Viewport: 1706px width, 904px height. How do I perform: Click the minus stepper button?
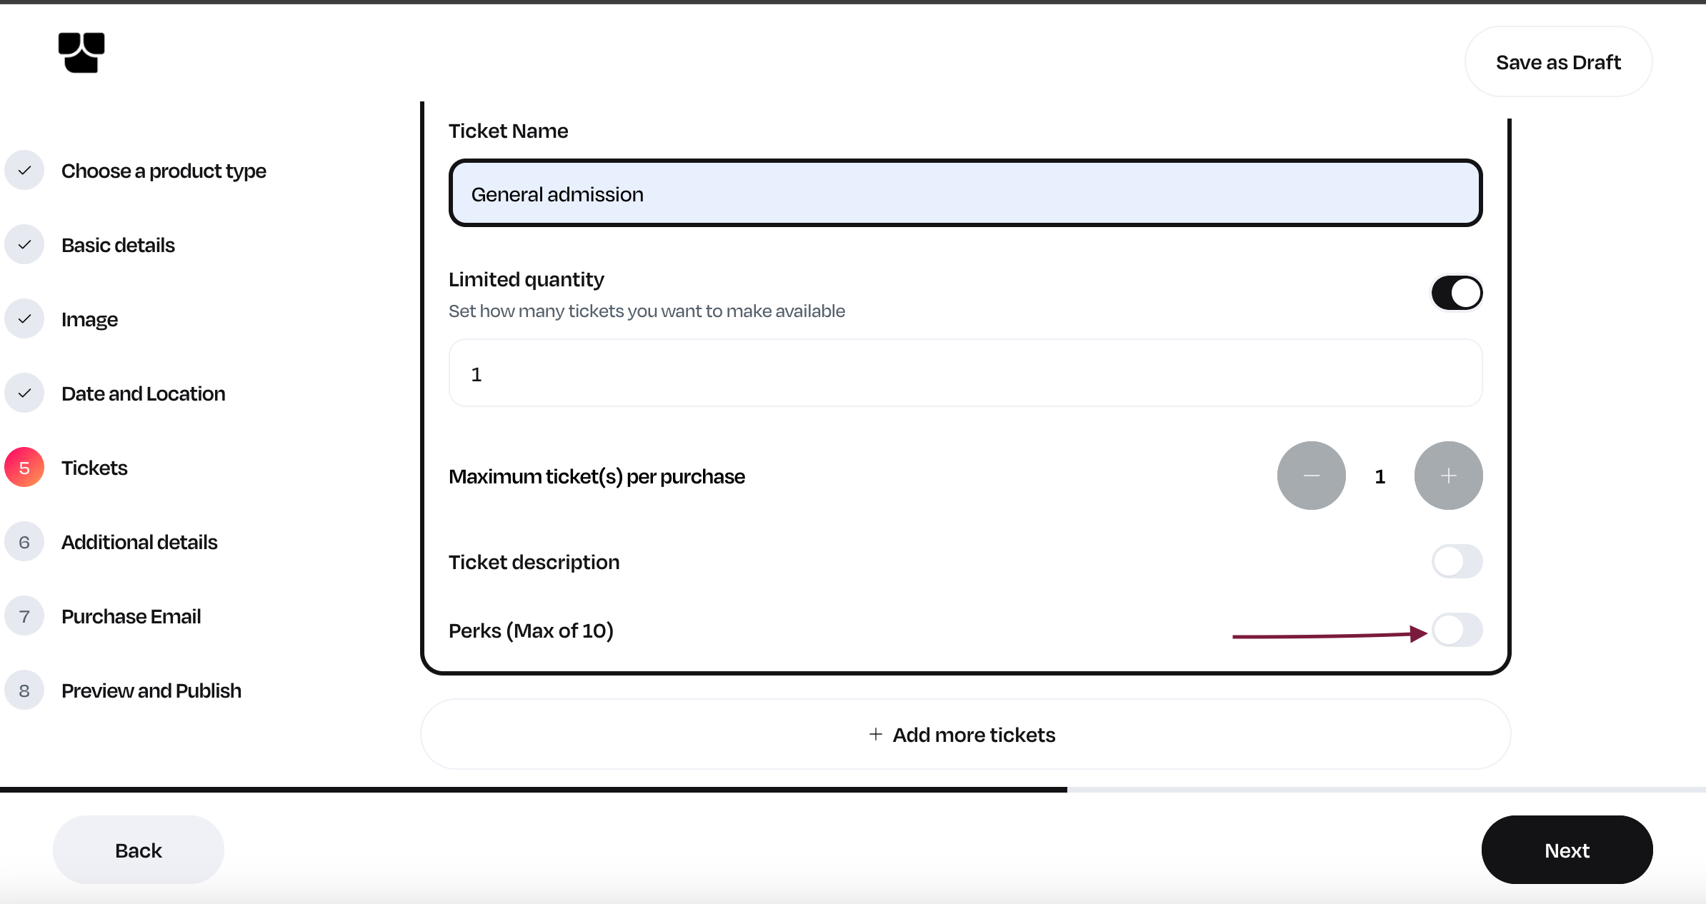(1311, 476)
